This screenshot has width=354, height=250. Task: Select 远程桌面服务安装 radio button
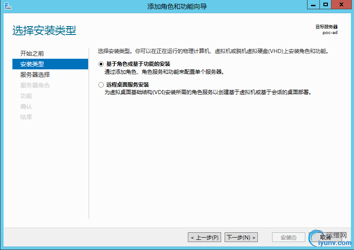101,85
